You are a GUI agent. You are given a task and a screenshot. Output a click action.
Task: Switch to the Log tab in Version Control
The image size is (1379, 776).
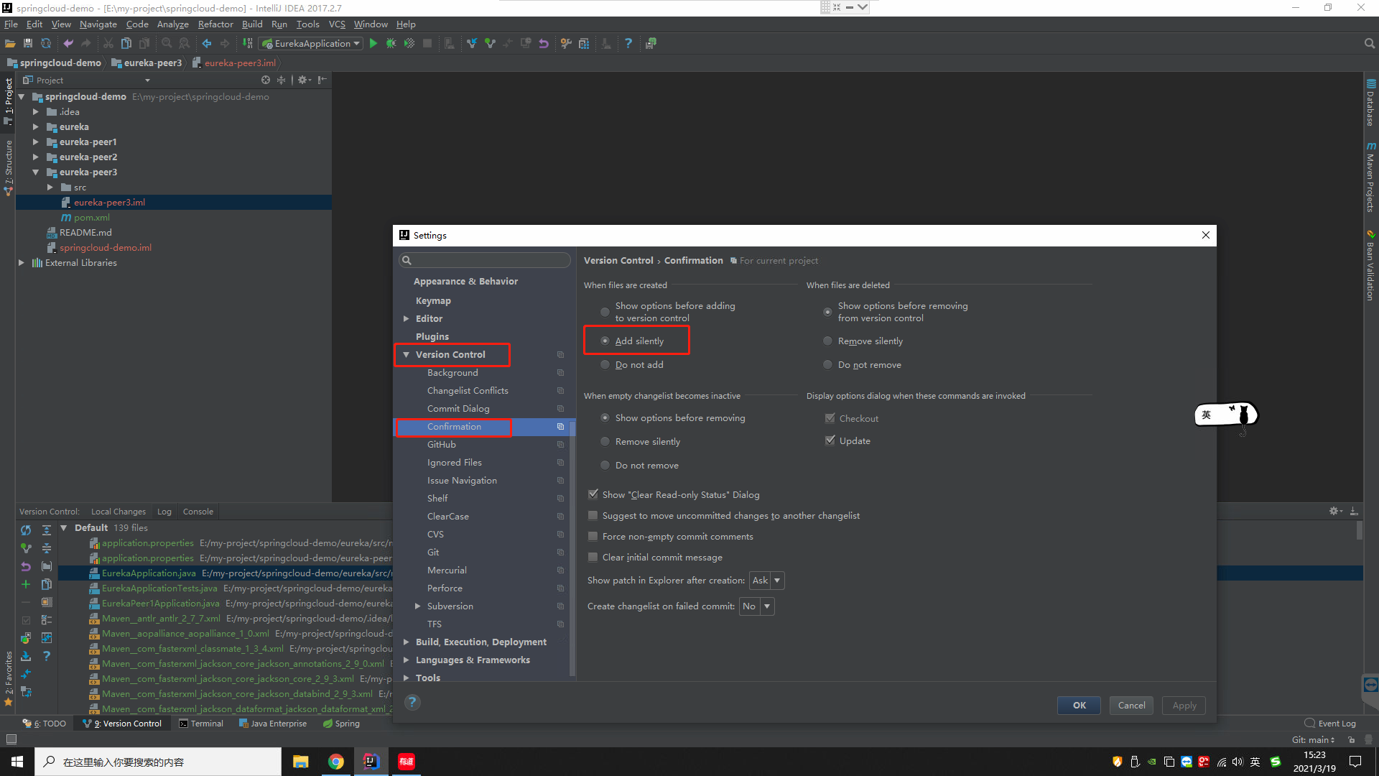click(x=164, y=512)
